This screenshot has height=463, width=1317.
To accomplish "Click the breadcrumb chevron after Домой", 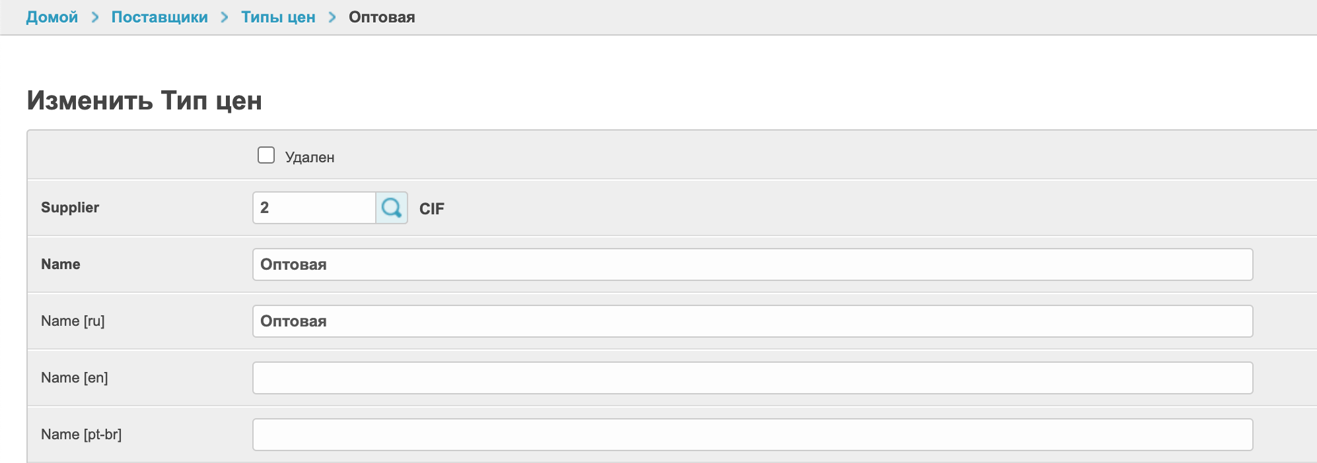I will pos(95,17).
